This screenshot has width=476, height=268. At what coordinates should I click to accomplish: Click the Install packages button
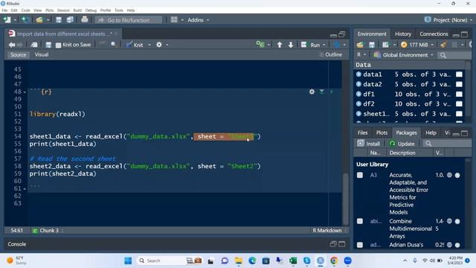click(369, 144)
